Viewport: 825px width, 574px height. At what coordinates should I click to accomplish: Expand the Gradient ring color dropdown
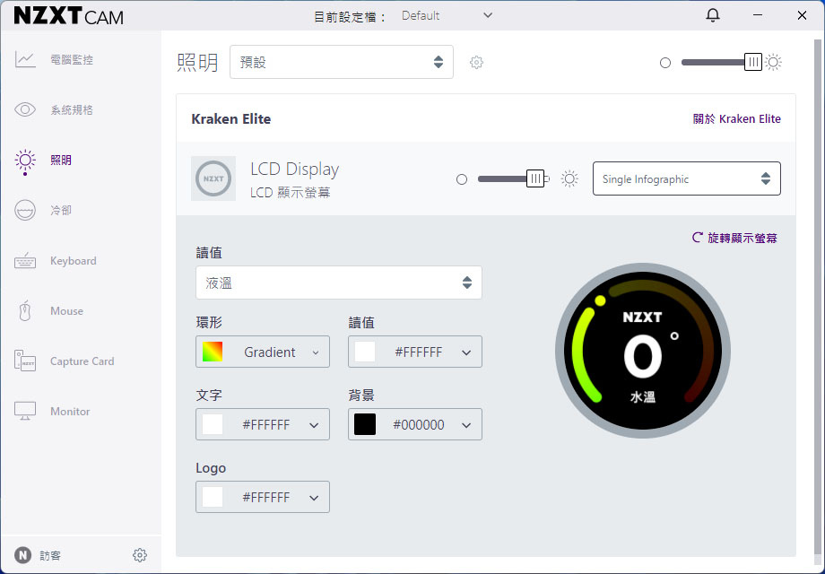(x=263, y=352)
